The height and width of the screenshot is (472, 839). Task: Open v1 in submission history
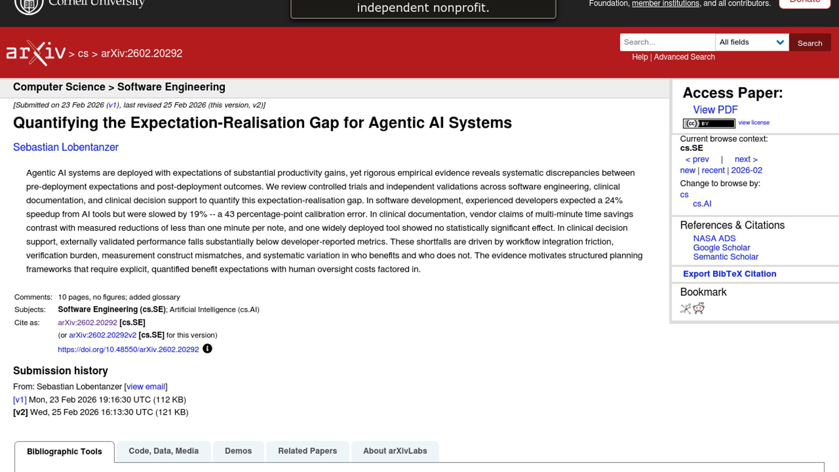(20, 400)
